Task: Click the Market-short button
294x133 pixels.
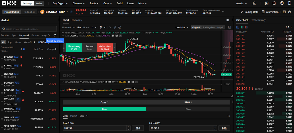Action: (105, 48)
